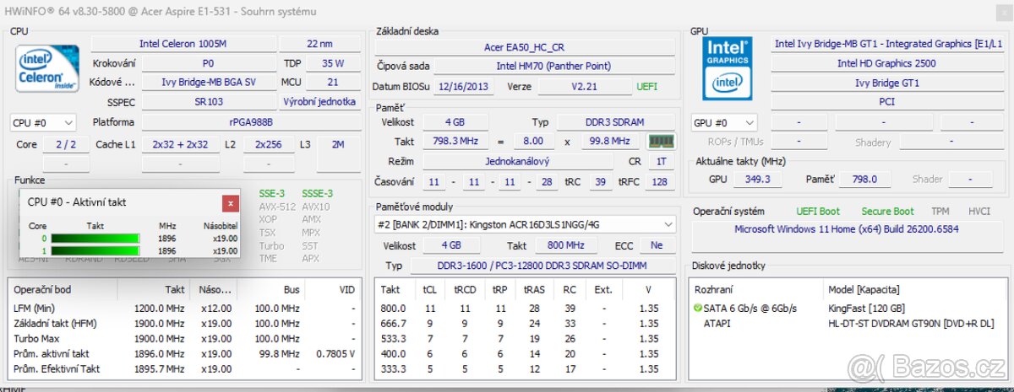
Task: Click the Cache L1 2x32 + 2x32 field
Action: pyautogui.click(x=180, y=144)
